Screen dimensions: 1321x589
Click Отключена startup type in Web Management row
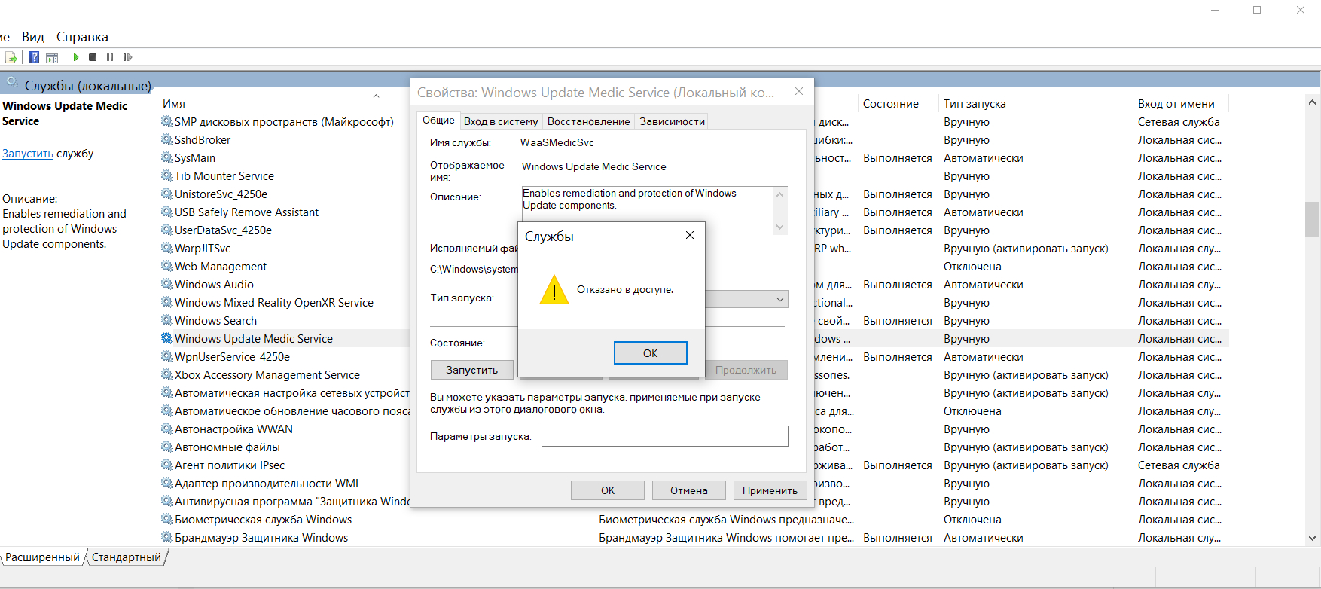[x=972, y=266]
